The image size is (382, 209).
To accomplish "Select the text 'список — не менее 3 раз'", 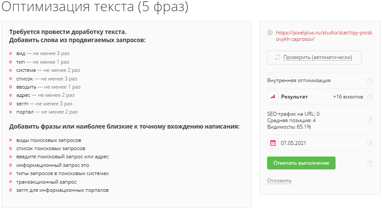I will pos(46,79).
